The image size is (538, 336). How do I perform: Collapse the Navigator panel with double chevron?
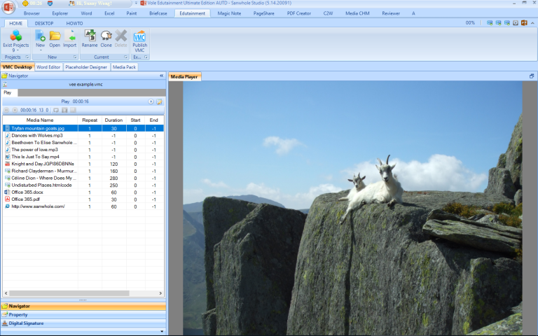coord(162,76)
